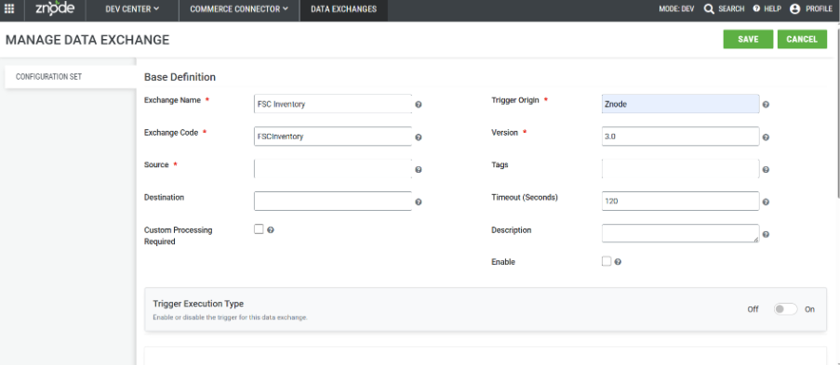
Task: Click the Search link text
Action: coord(731,9)
